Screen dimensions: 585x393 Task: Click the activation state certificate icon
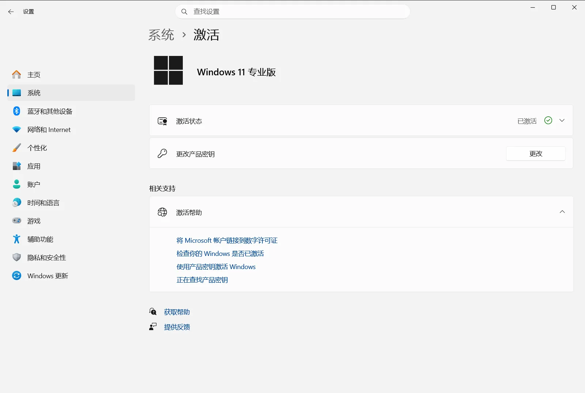point(162,121)
